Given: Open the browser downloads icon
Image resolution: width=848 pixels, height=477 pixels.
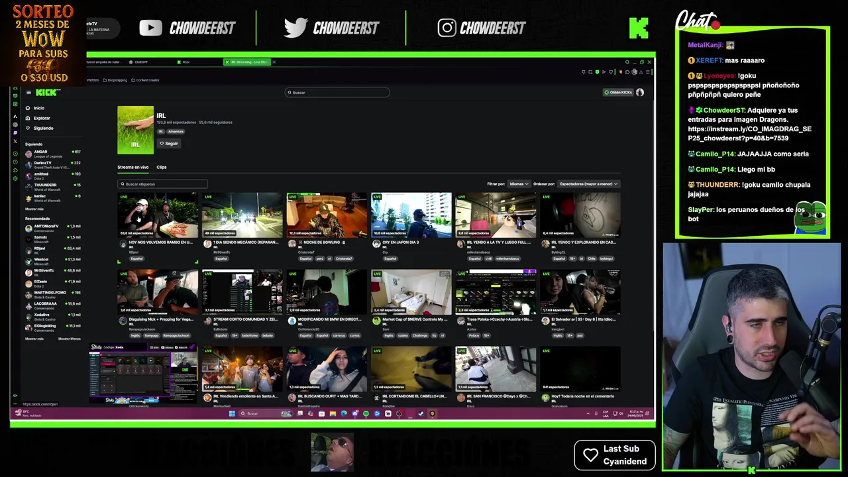Looking at the screenshot, I should click(x=641, y=72).
